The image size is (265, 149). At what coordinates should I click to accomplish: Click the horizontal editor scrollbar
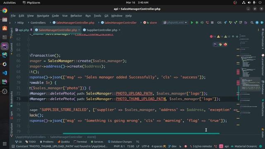[x=141, y=133]
